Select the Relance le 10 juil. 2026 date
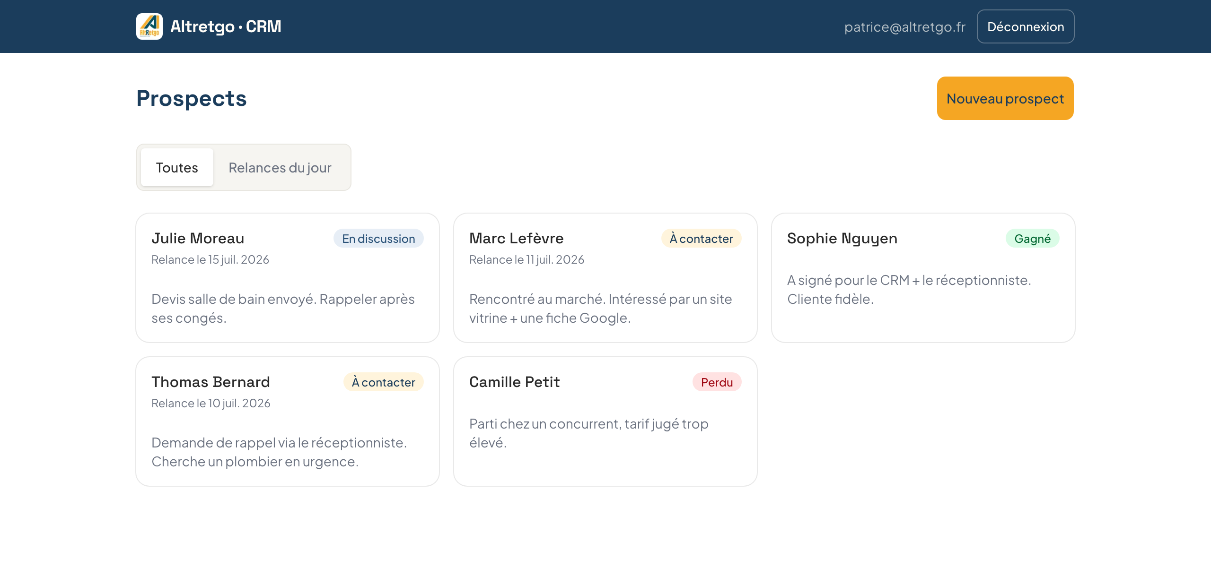The image size is (1211, 567). click(x=211, y=403)
